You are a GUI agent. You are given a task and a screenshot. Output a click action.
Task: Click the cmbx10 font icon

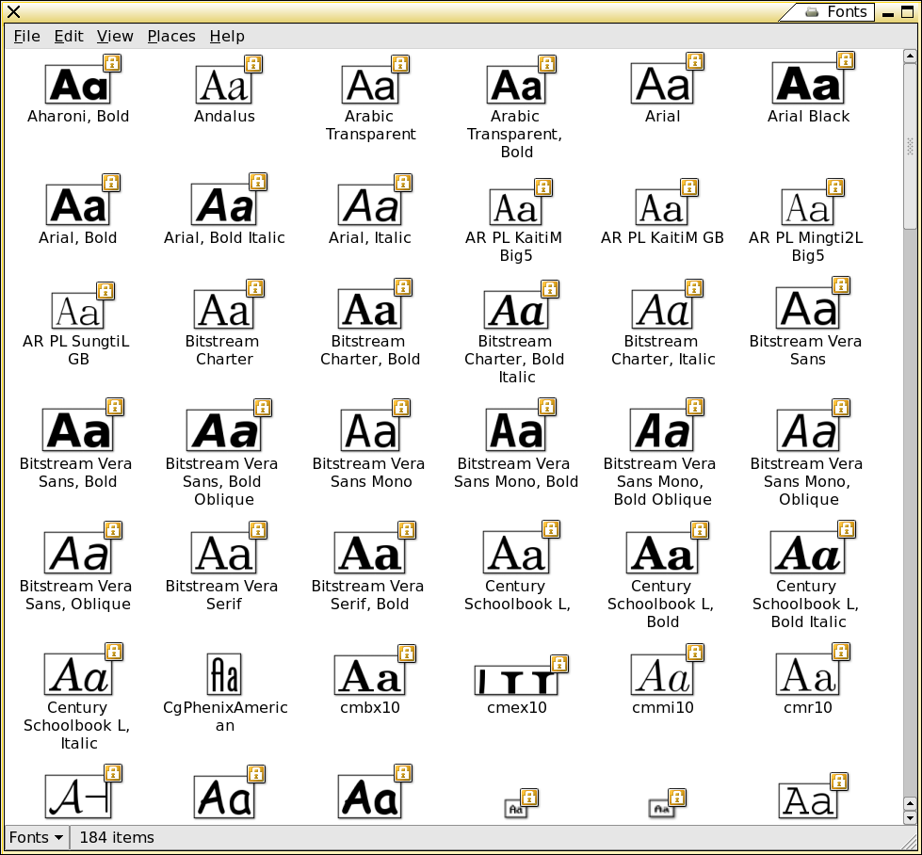point(370,675)
